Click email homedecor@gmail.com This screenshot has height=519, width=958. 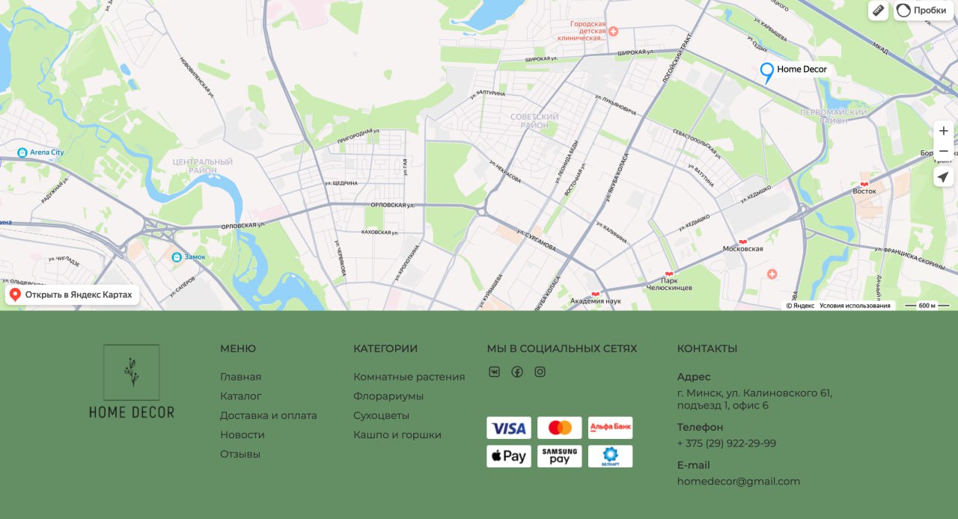(739, 482)
